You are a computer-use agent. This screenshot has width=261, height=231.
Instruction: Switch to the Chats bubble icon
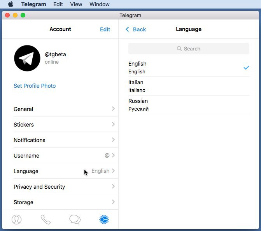click(75, 219)
